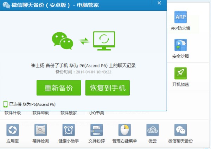Select the 小Q书桌 label

coord(96,113)
